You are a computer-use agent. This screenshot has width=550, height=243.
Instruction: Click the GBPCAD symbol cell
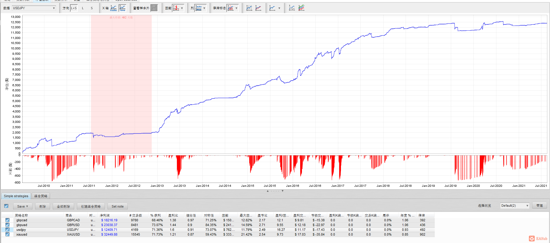click(73, 220)
